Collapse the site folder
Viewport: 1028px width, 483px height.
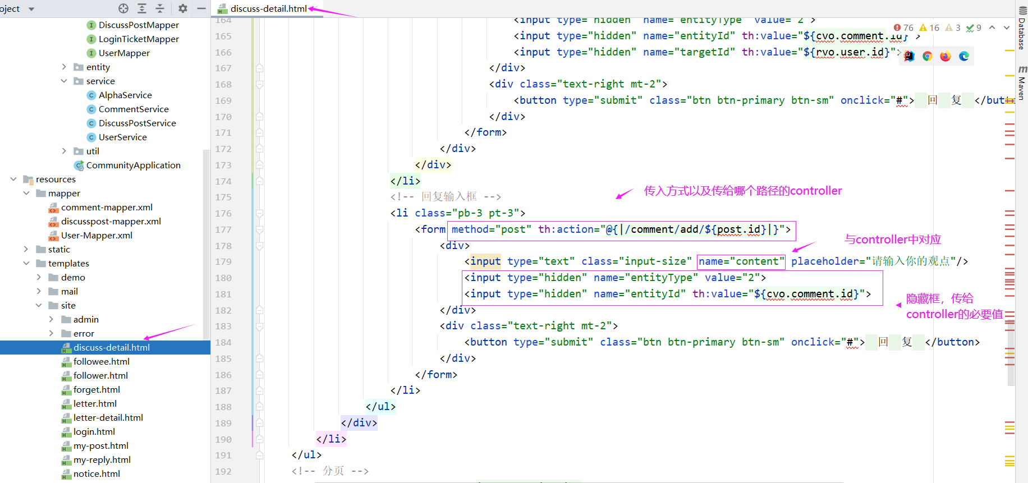coord(39,305)
